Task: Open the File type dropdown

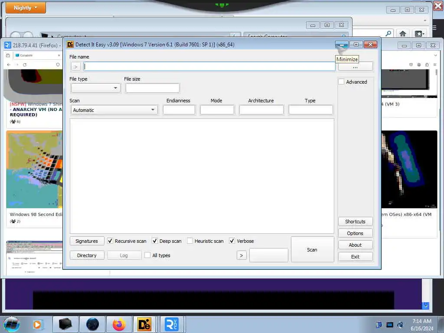Action: pyautogui.click(x=96, y=88)
